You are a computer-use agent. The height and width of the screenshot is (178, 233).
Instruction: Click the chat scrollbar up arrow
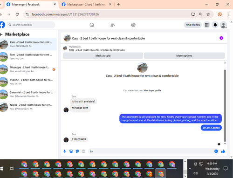point(225,63)
